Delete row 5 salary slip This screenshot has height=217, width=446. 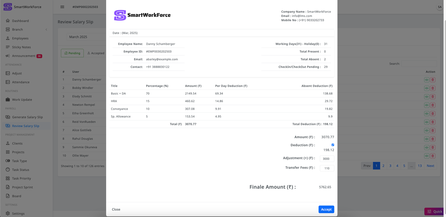pos(433,114)
